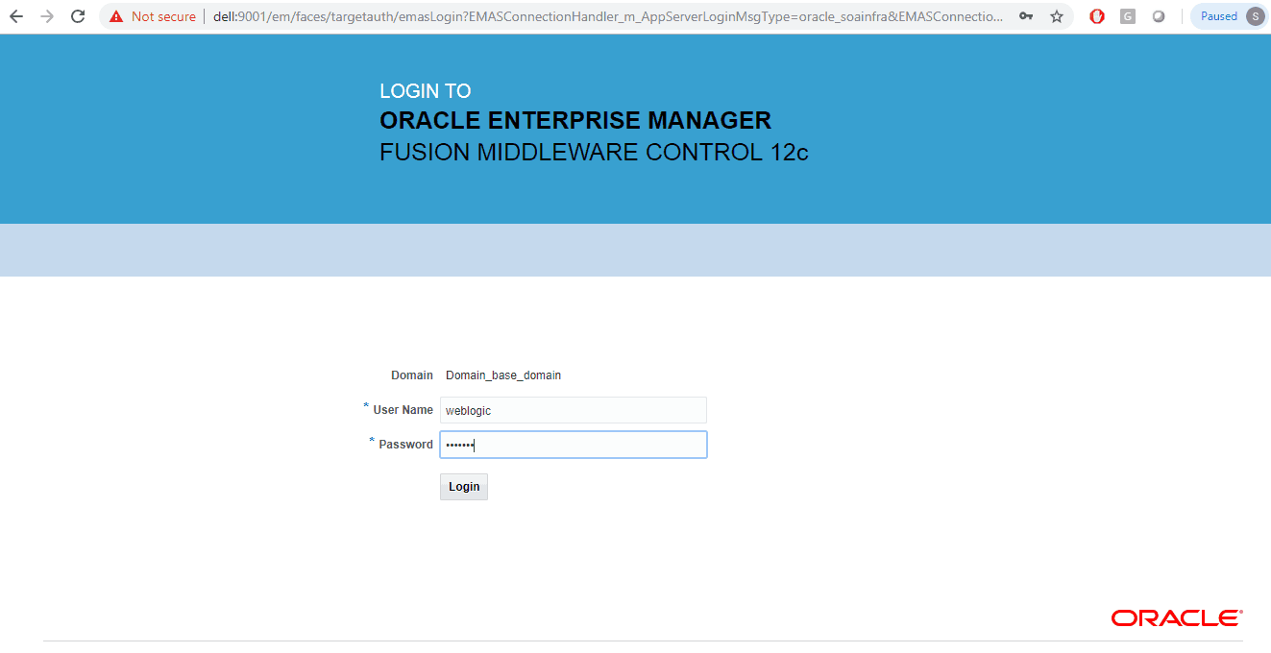Focus the User Name field
Image resolution: width=1271 pixels, height=653 pixels.
574,410
